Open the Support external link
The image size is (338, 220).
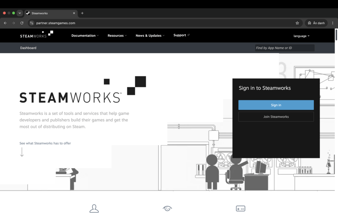(x=181, y=35)
